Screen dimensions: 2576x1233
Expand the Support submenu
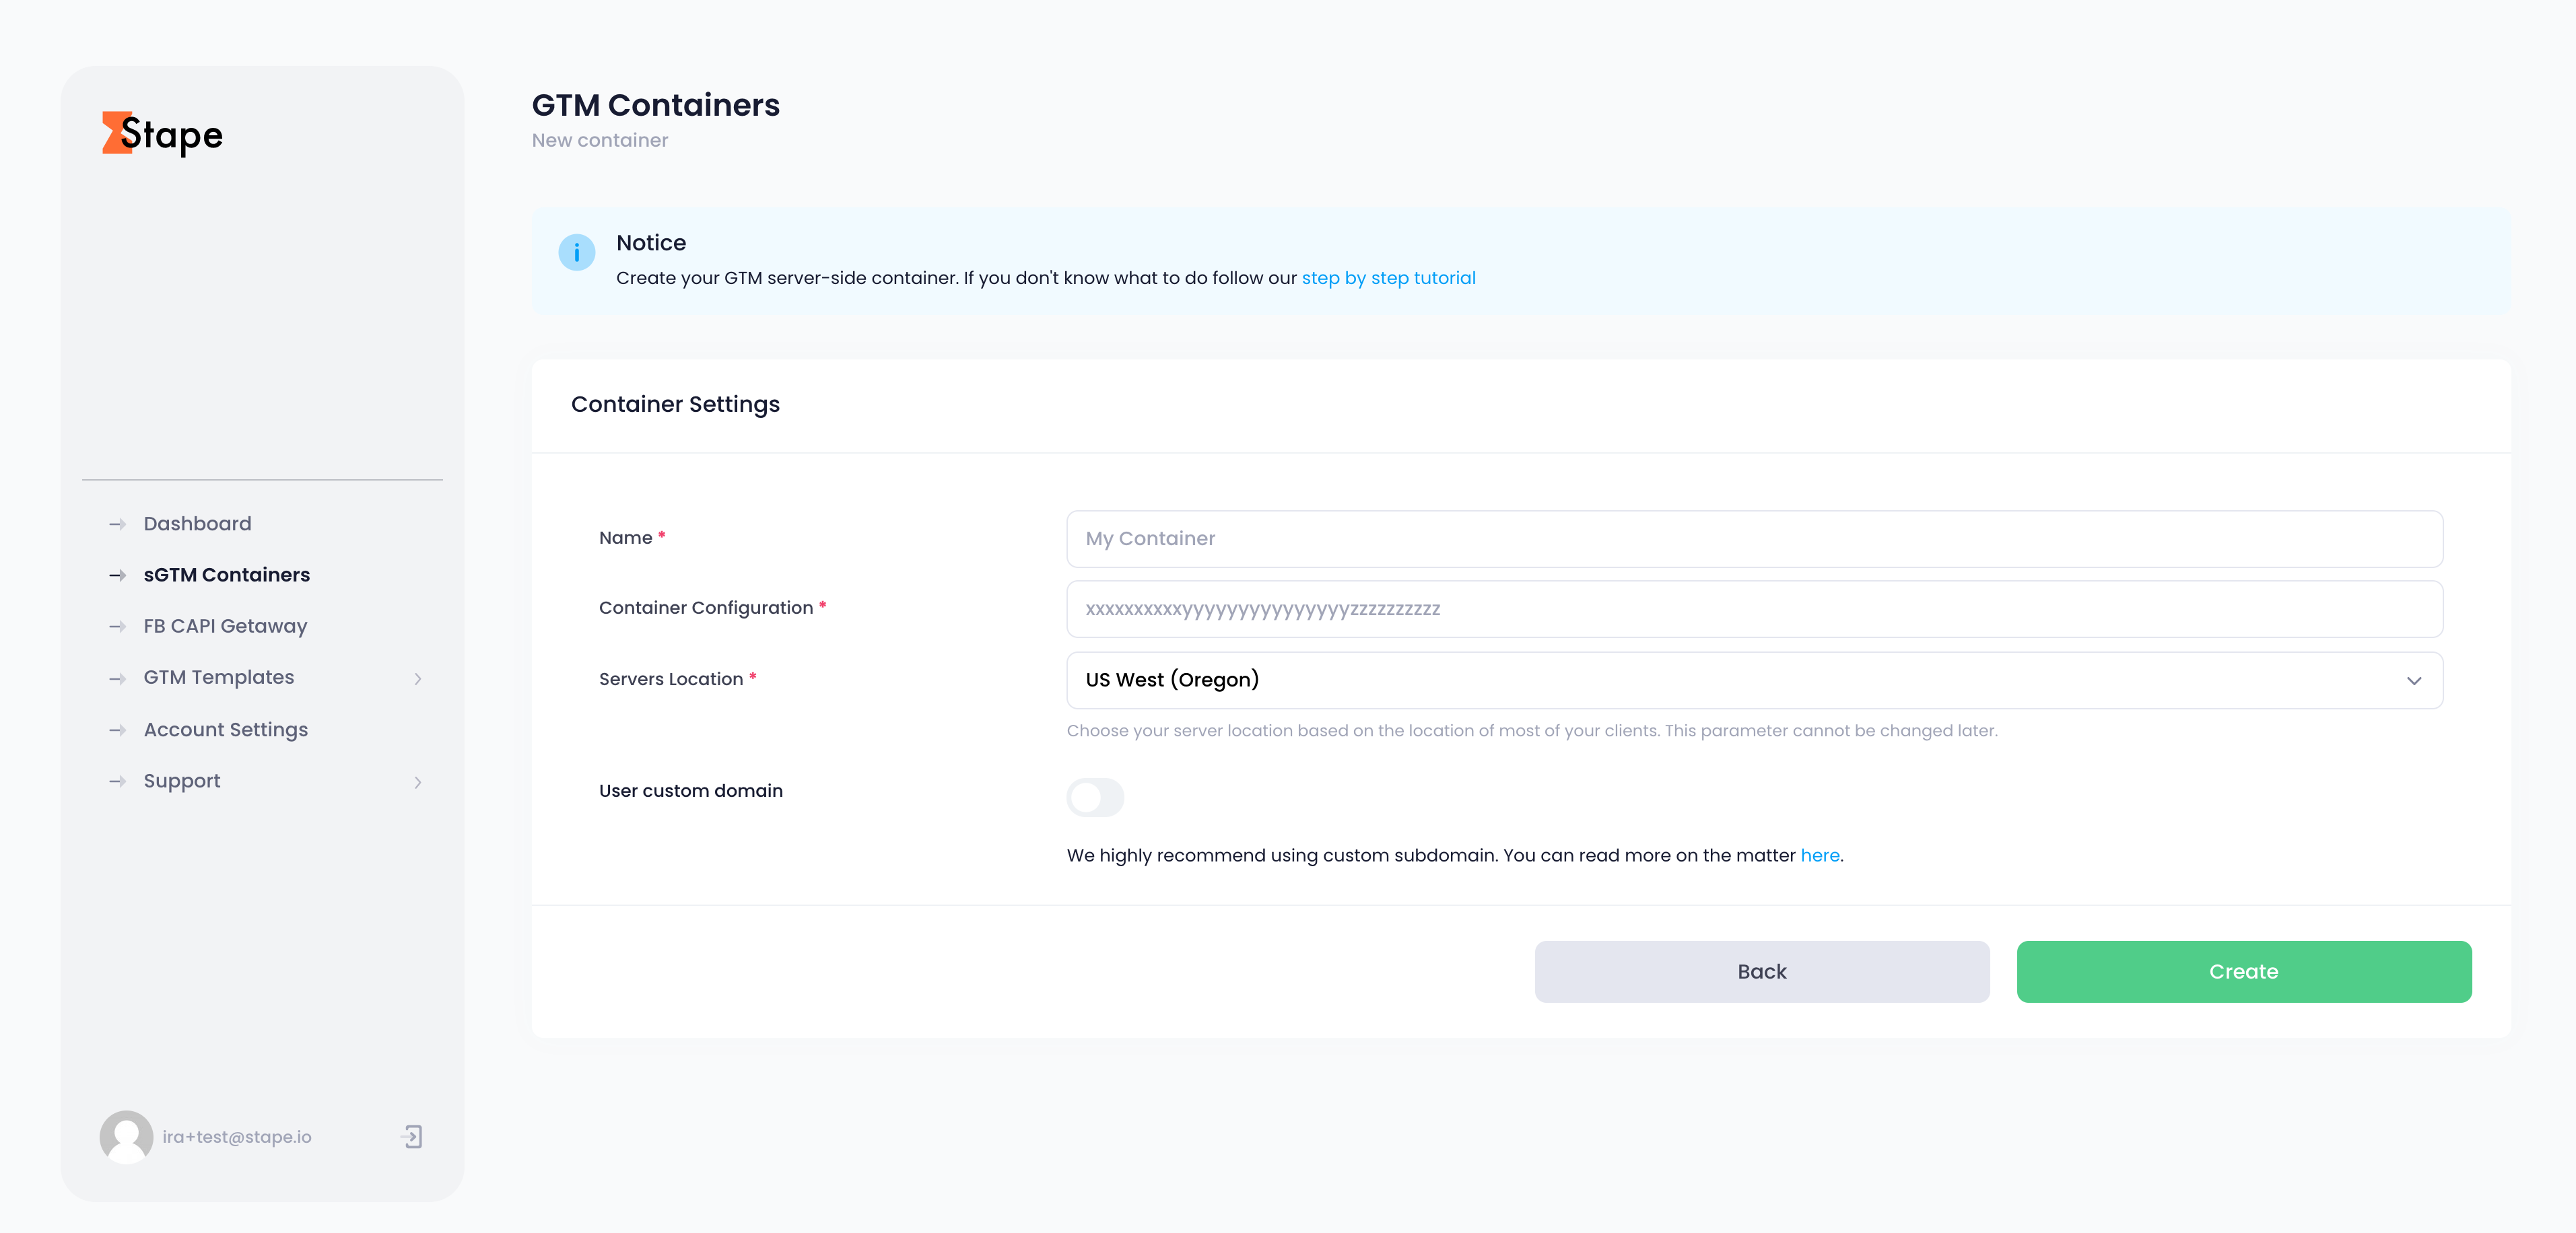[x=418, y=782]
